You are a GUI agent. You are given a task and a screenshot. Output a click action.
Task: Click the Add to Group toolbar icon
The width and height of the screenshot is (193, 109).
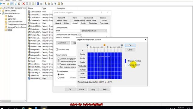62,4
